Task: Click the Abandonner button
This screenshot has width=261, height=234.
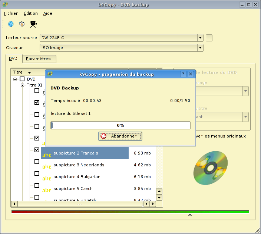Action: 120,136
